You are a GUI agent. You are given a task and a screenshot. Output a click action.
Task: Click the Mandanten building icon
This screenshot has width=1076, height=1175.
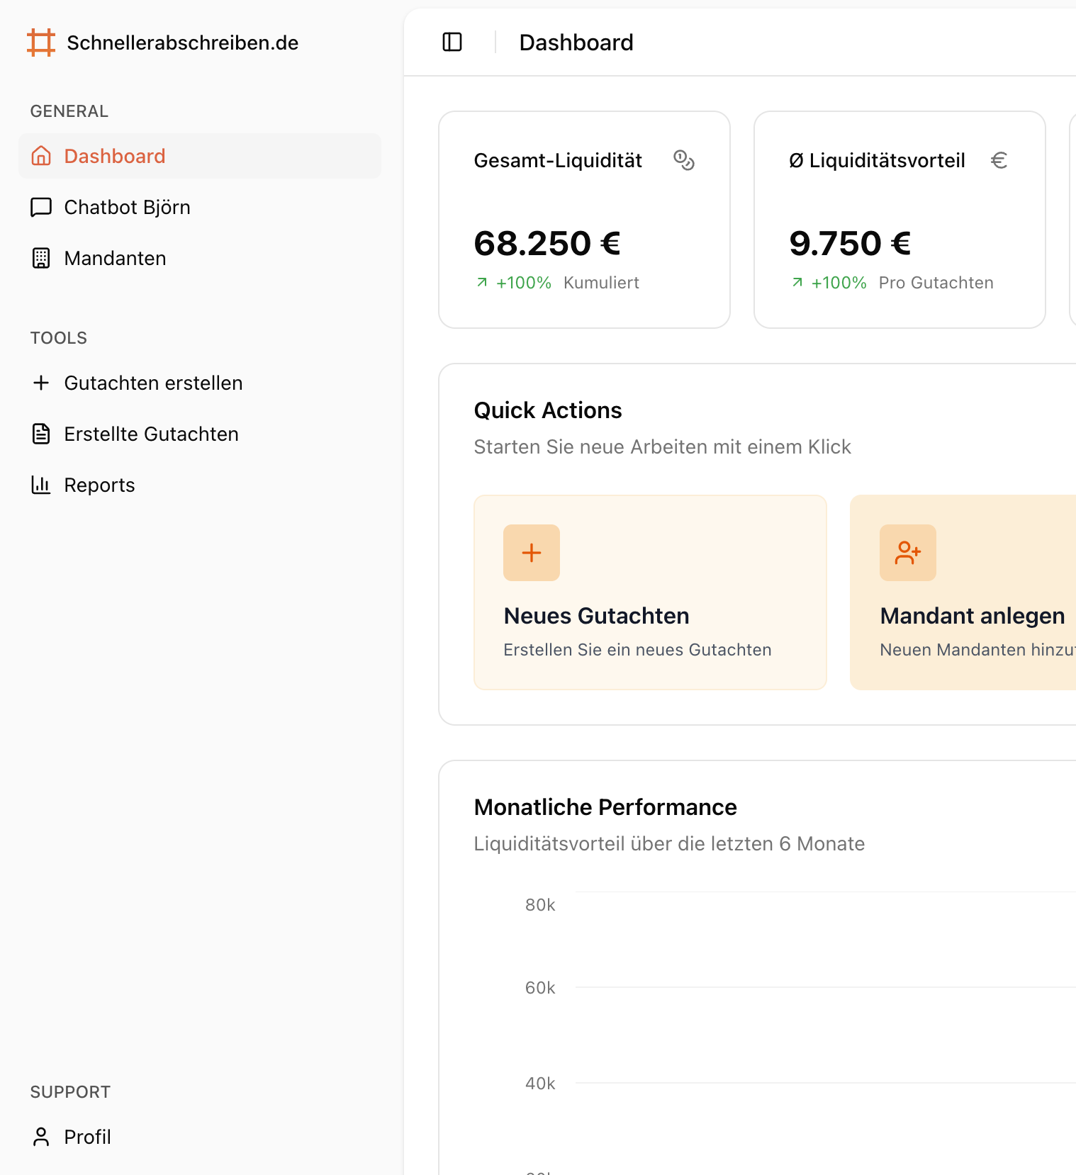pyautogui.click(x=42, y=258)
